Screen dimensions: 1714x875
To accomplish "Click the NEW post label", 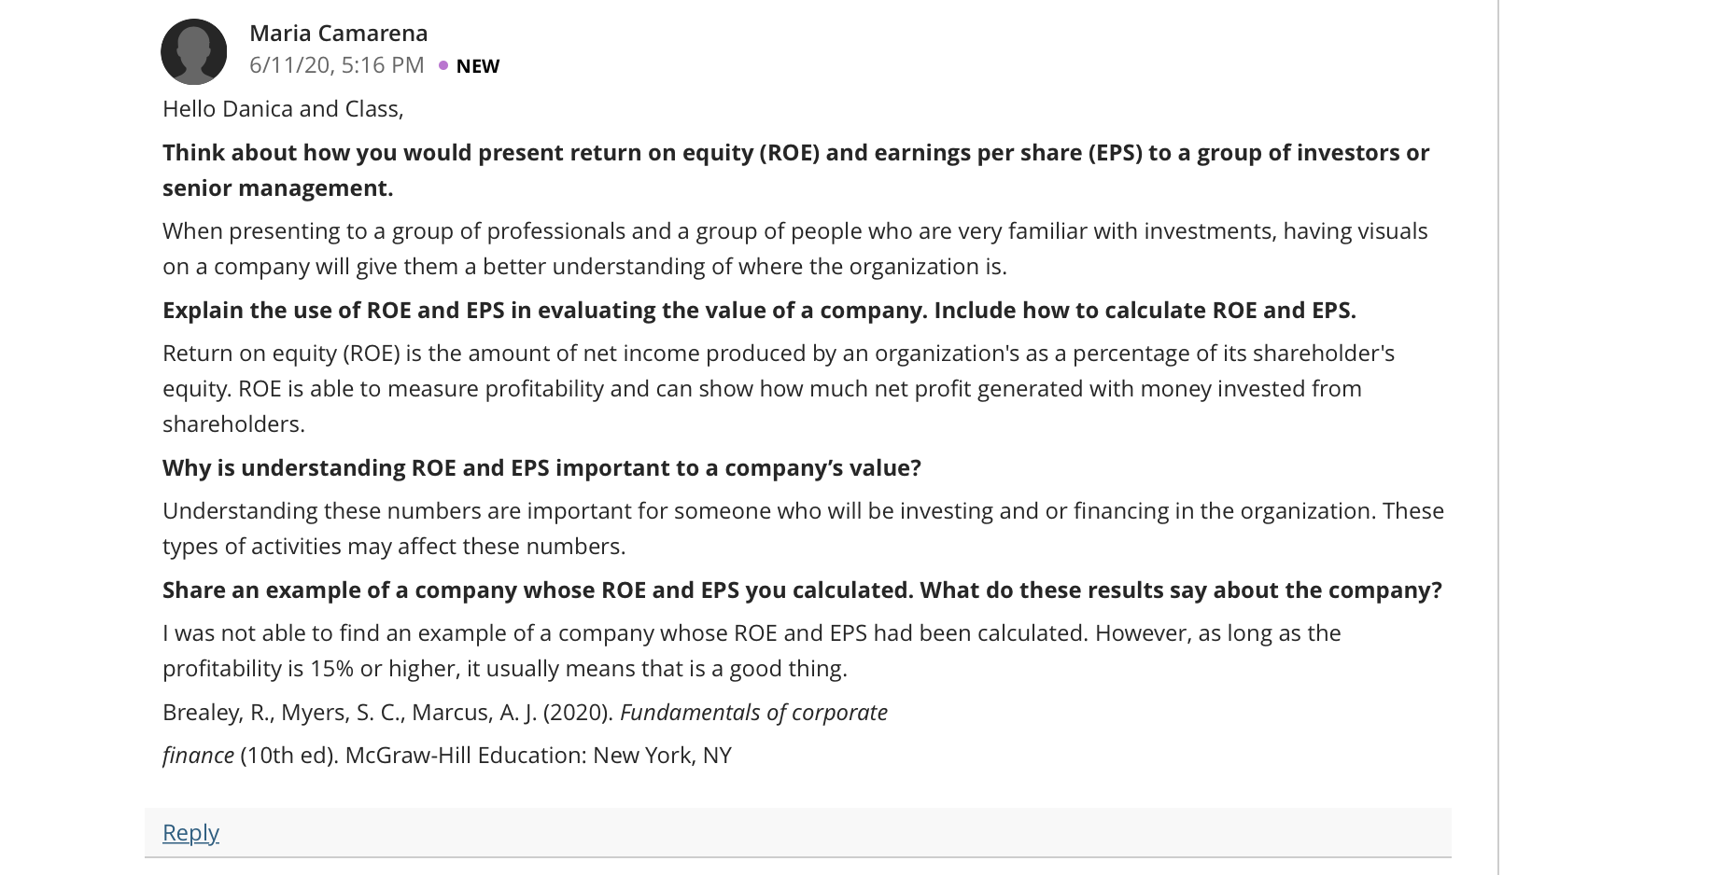I will [x=478, y=66].
